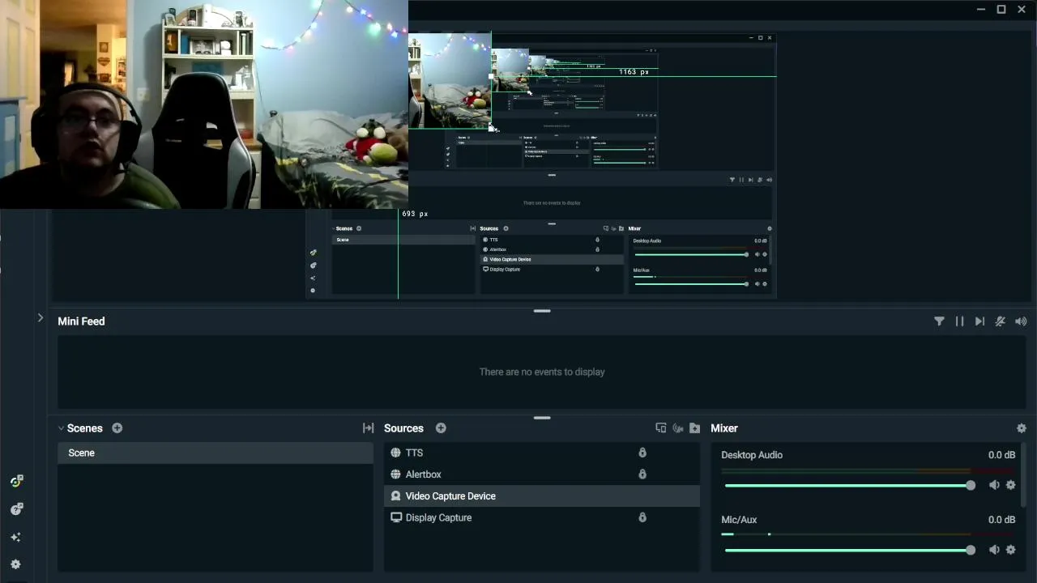Click the Display Capture monitor icon
This screenshot has width=1037, height=583.
pos(396,517)
